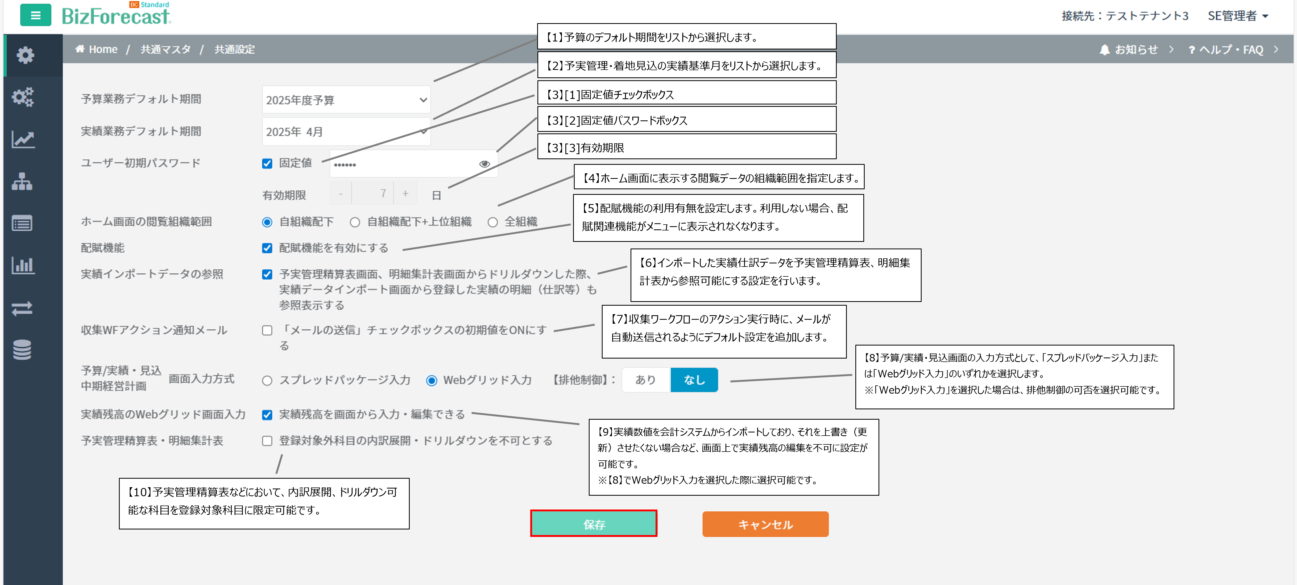Open the organization hierarchy sidebar icon
The height and width of the screenshot is (585, 1297).
pos(22,182)
